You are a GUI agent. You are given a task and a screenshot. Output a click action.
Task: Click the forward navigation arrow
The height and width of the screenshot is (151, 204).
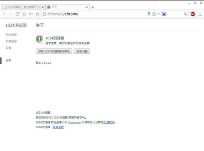pyautogui.click(x=11, y=14)
